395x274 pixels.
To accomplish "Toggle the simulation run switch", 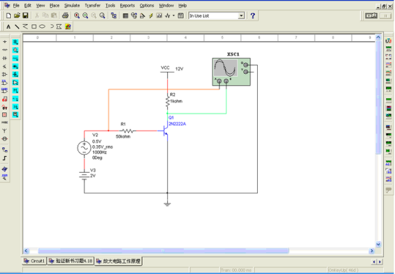I will click(x=371, y=16).
